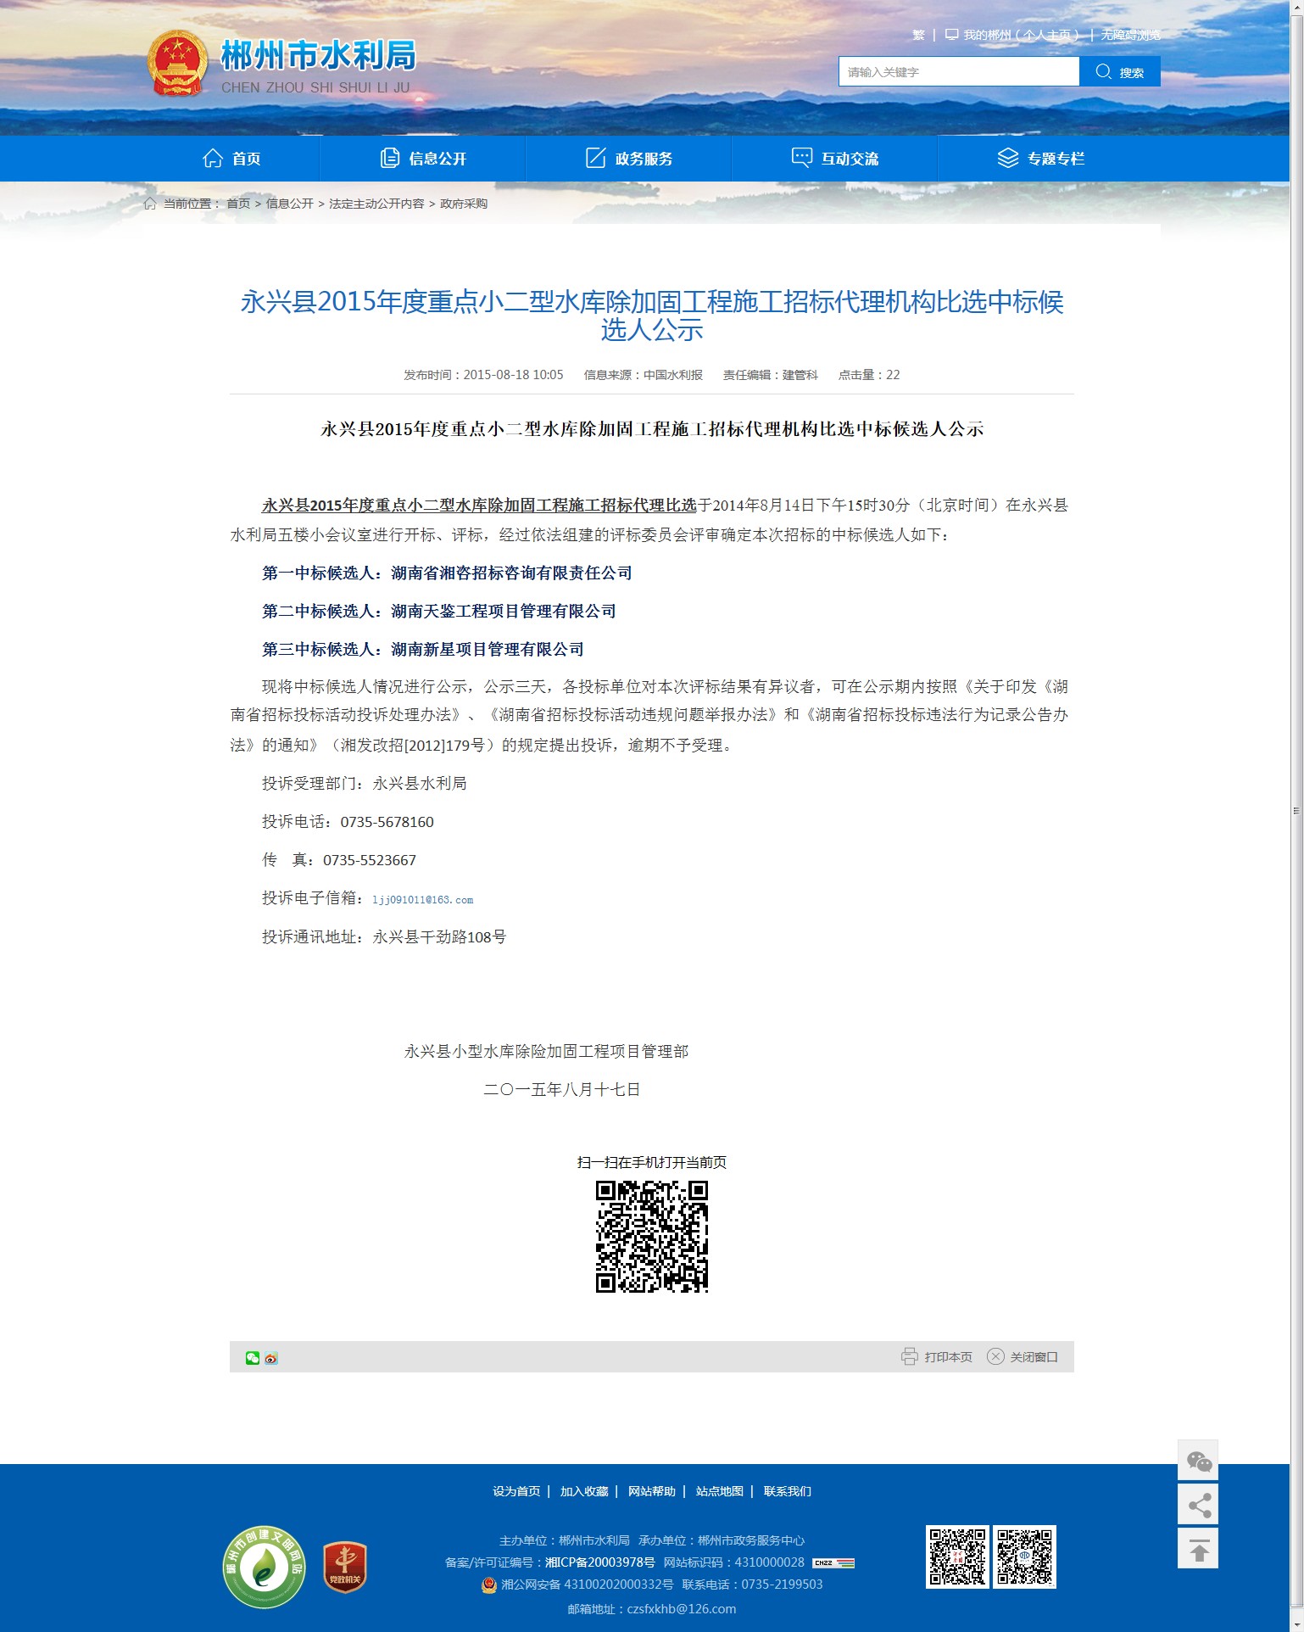Click 无障碍浏览 accessibility link at top
Image resolution: width=1304 pixels, height=1632 pixels.
[x=1130, y=35]
